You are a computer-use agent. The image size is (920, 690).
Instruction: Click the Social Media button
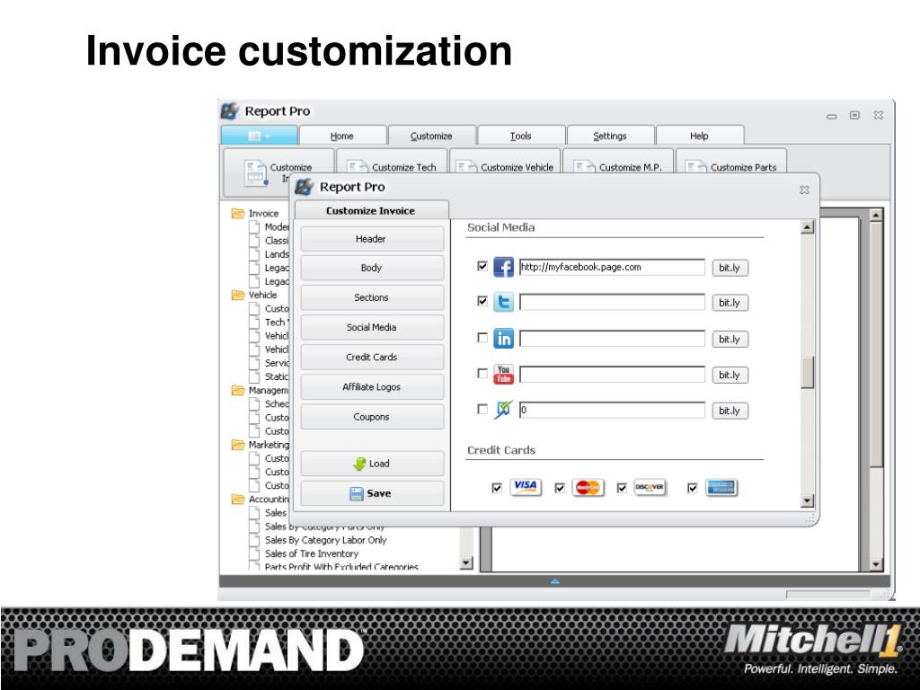tap(372, 327)
